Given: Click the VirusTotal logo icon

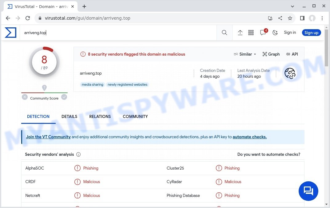Looking at the screenshot, I should (x=10, y=33).
